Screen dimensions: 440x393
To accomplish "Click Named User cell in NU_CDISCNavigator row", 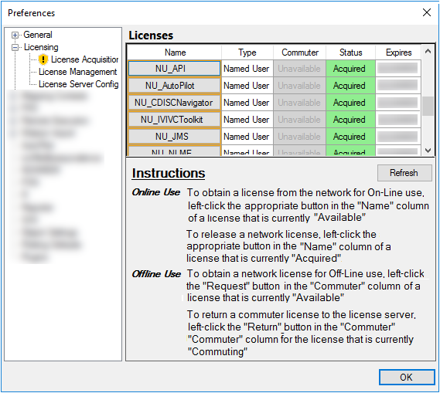I will 247,103.
